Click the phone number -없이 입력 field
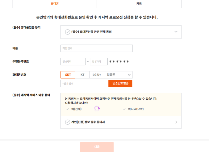Viewport: 209px width, 153px height. coord(84,84)
